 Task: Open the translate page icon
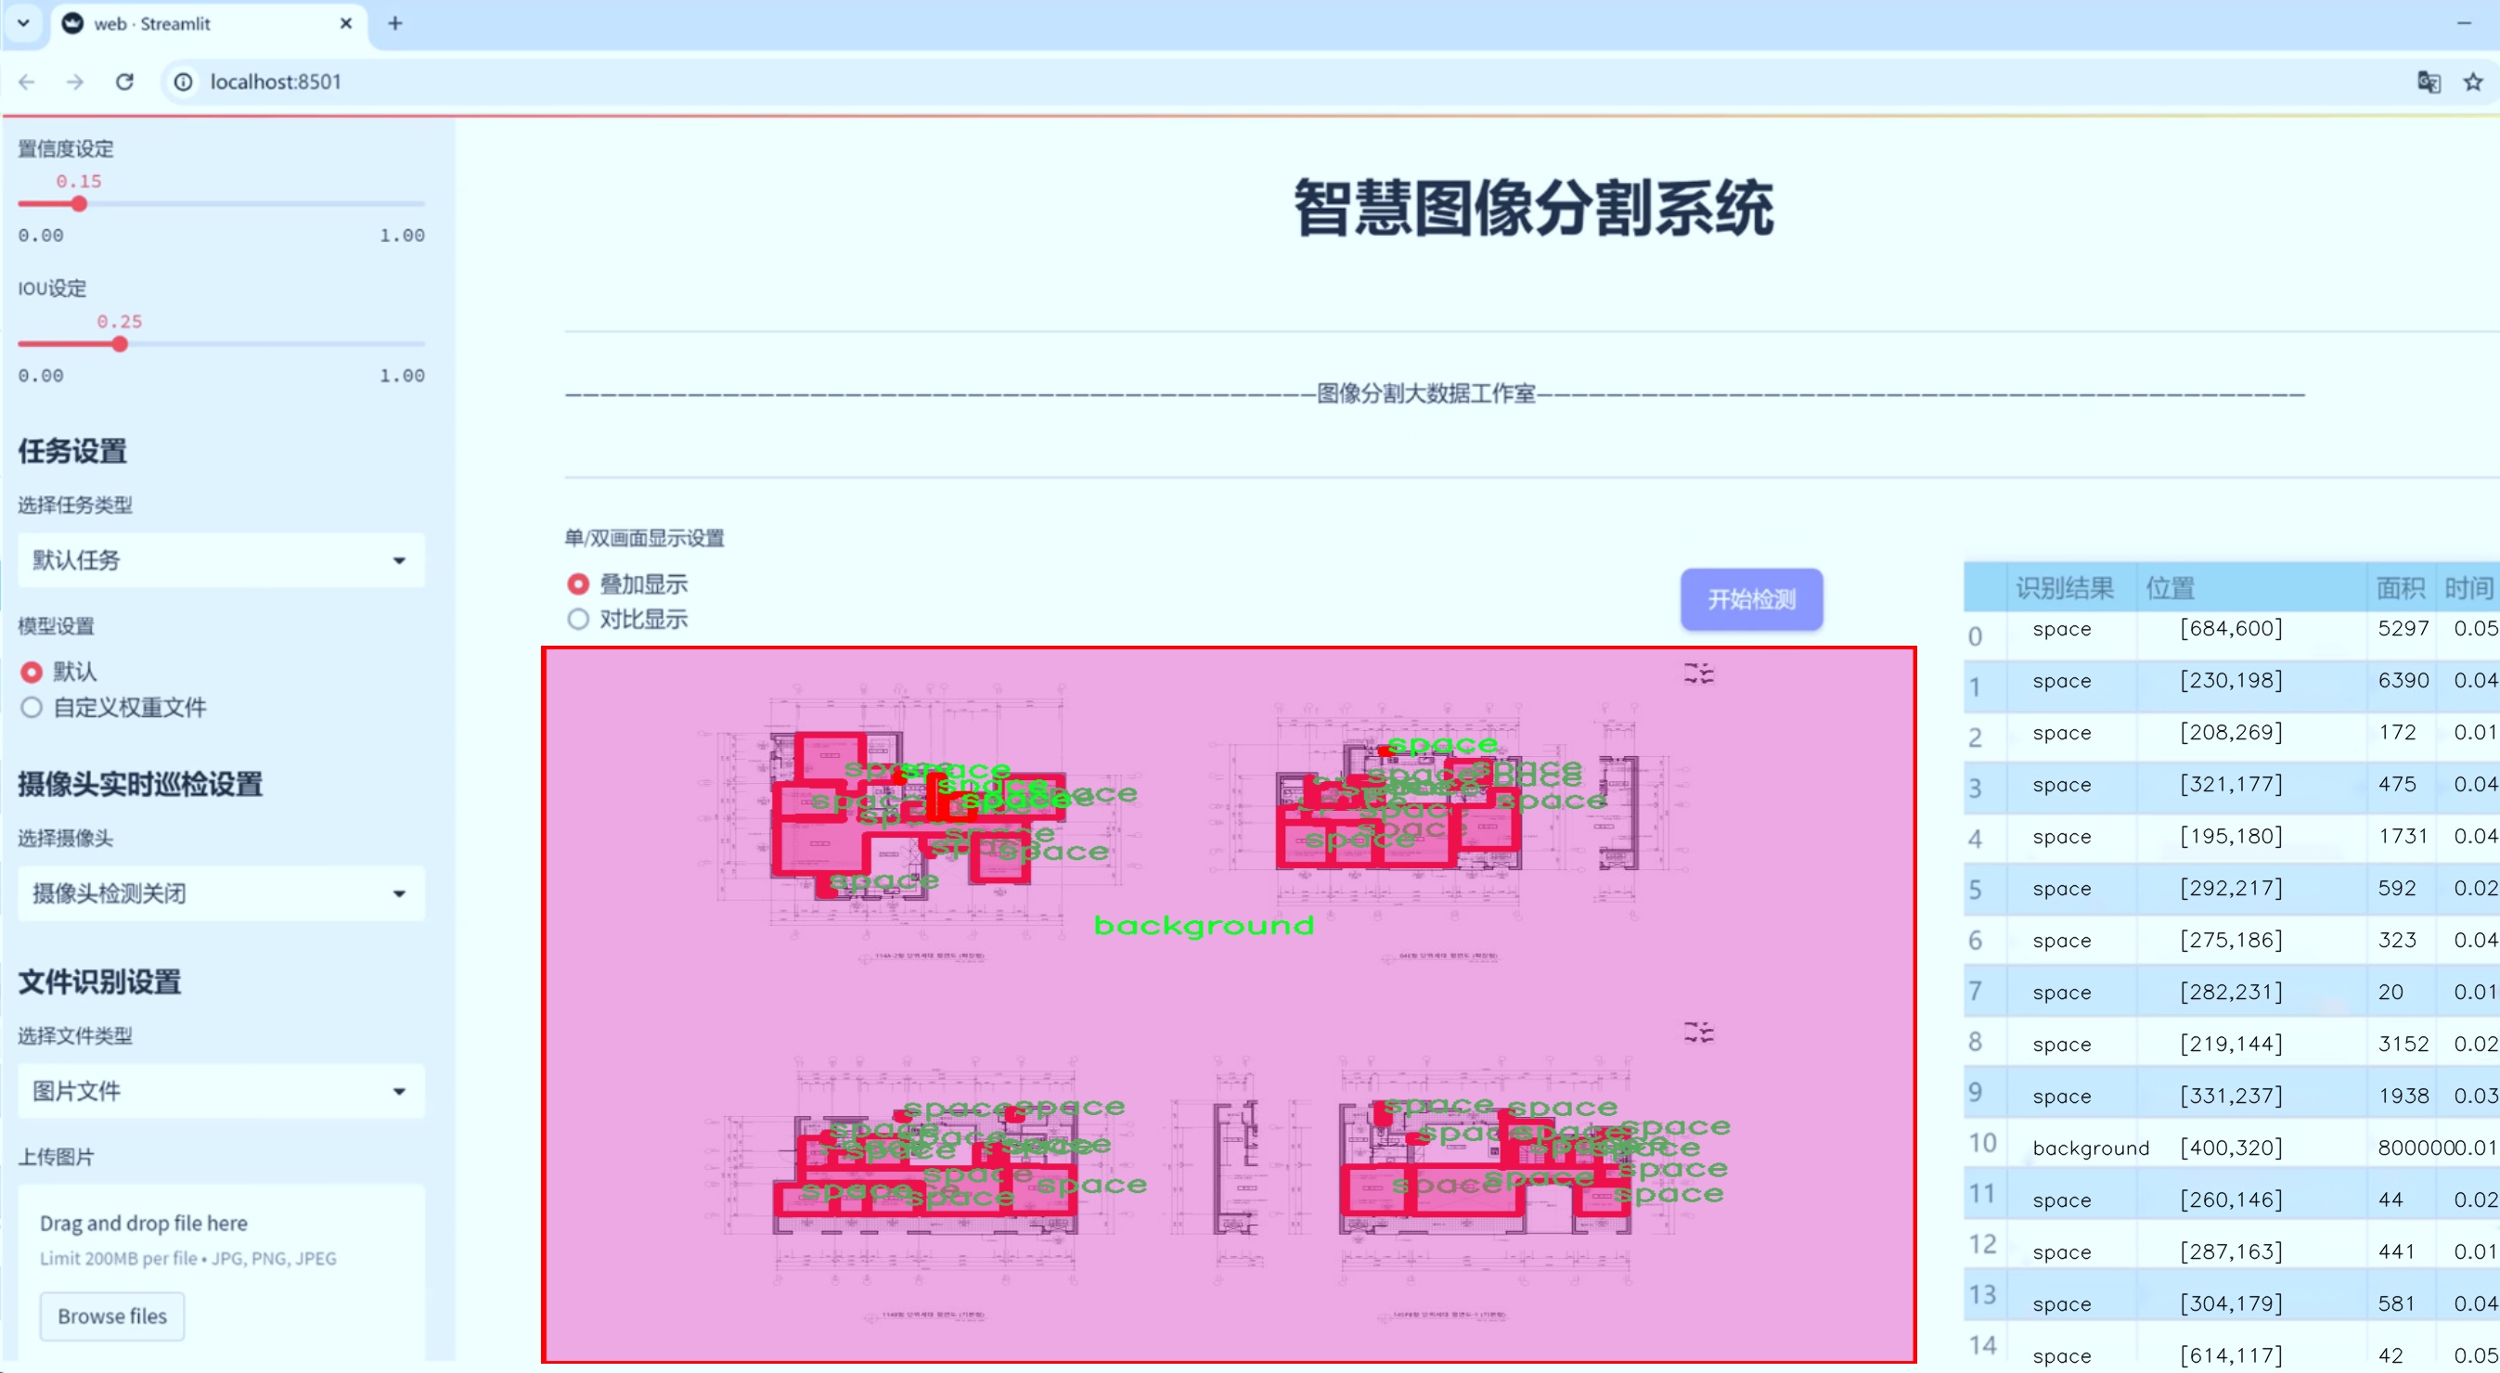click(2429, 83)
